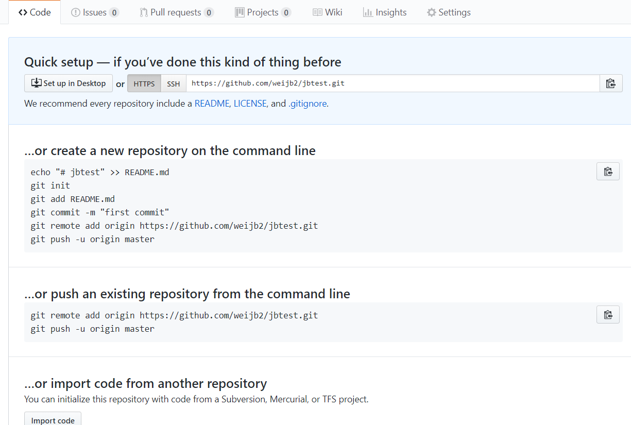Copy the new repository commands to clipboard

click(x=608, y=172)
